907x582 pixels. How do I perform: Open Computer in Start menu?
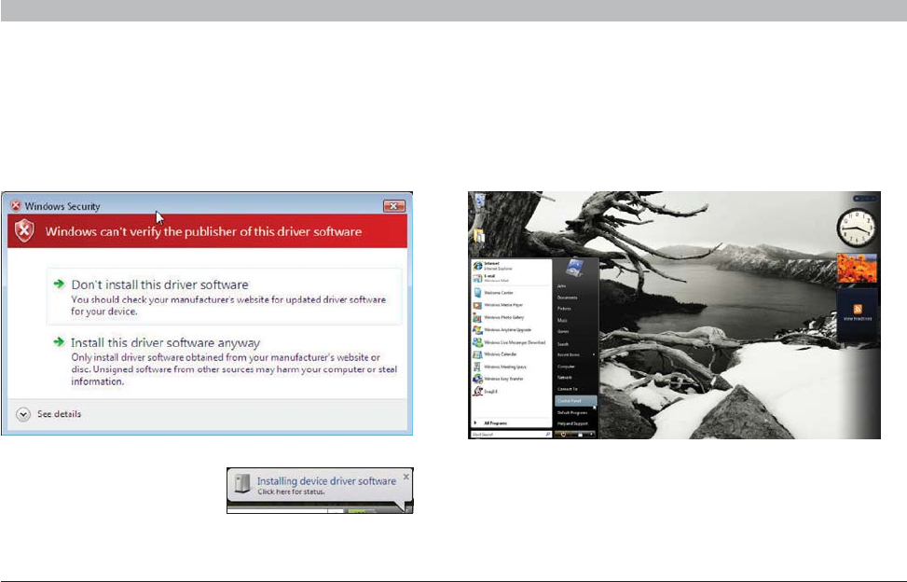[567, 367]
